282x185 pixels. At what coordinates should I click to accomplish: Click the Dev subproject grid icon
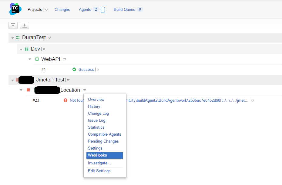click(x=27, y=49)
